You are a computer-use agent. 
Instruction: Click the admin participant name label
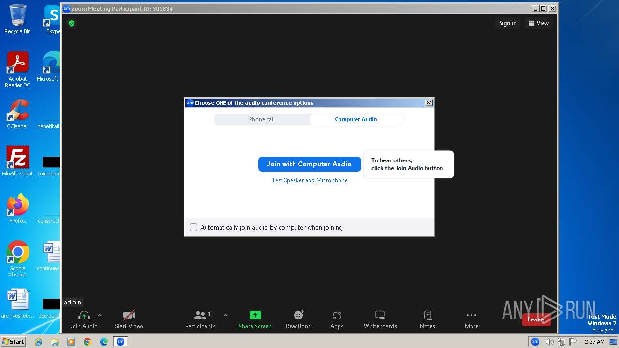[x=73, y=303]
